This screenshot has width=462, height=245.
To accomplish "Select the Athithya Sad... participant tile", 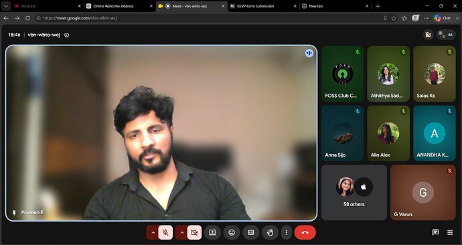I will pos(388,74).
